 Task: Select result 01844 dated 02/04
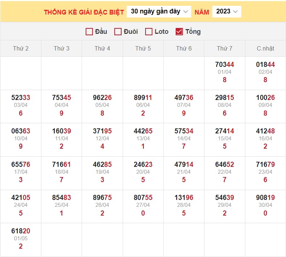pos(265,65)
